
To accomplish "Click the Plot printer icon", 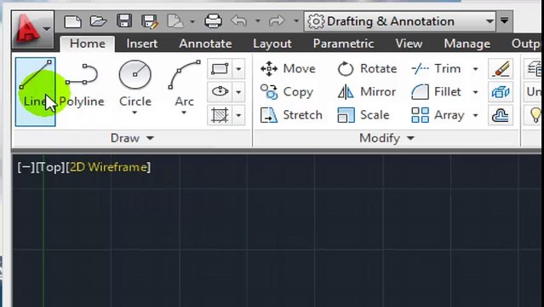I will point(213,21).
